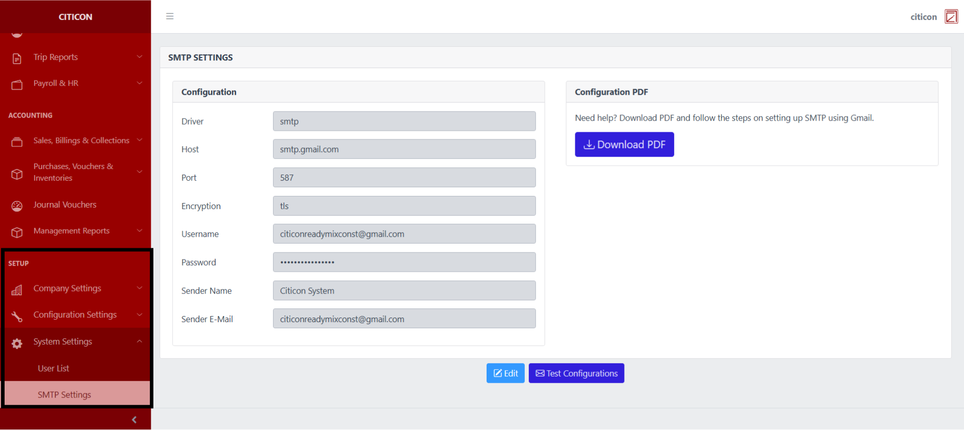The width and height of the screenshot is (964, 430).
Task: Expand the Payroll & HR chevron
Action: click(140, 83)
